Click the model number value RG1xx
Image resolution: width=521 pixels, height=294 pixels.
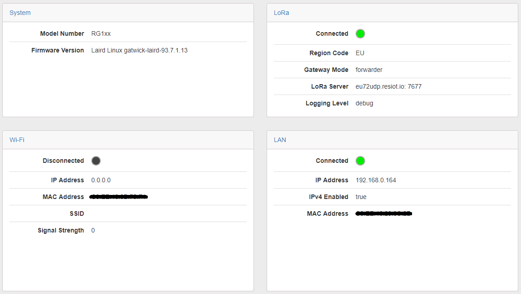(x=101, y=33)
